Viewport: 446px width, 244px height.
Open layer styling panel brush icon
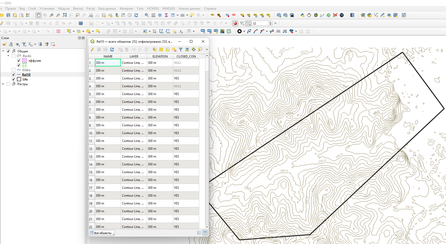4,44
